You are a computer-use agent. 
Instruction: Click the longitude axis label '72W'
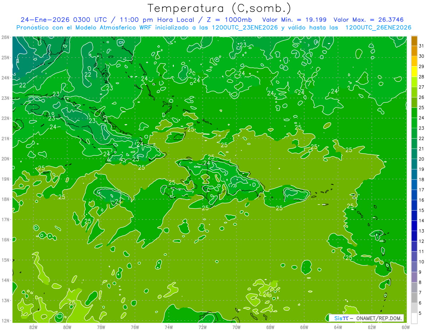pyautogui.click(x=203, y=327)
